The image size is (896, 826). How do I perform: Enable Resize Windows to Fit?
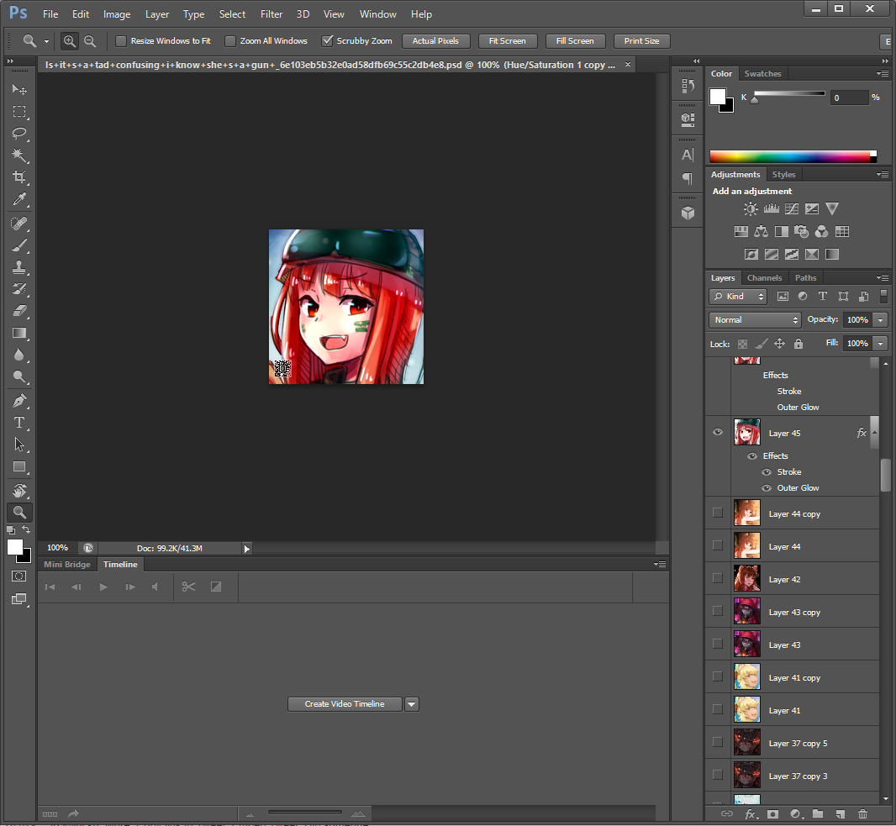(121, 41)
